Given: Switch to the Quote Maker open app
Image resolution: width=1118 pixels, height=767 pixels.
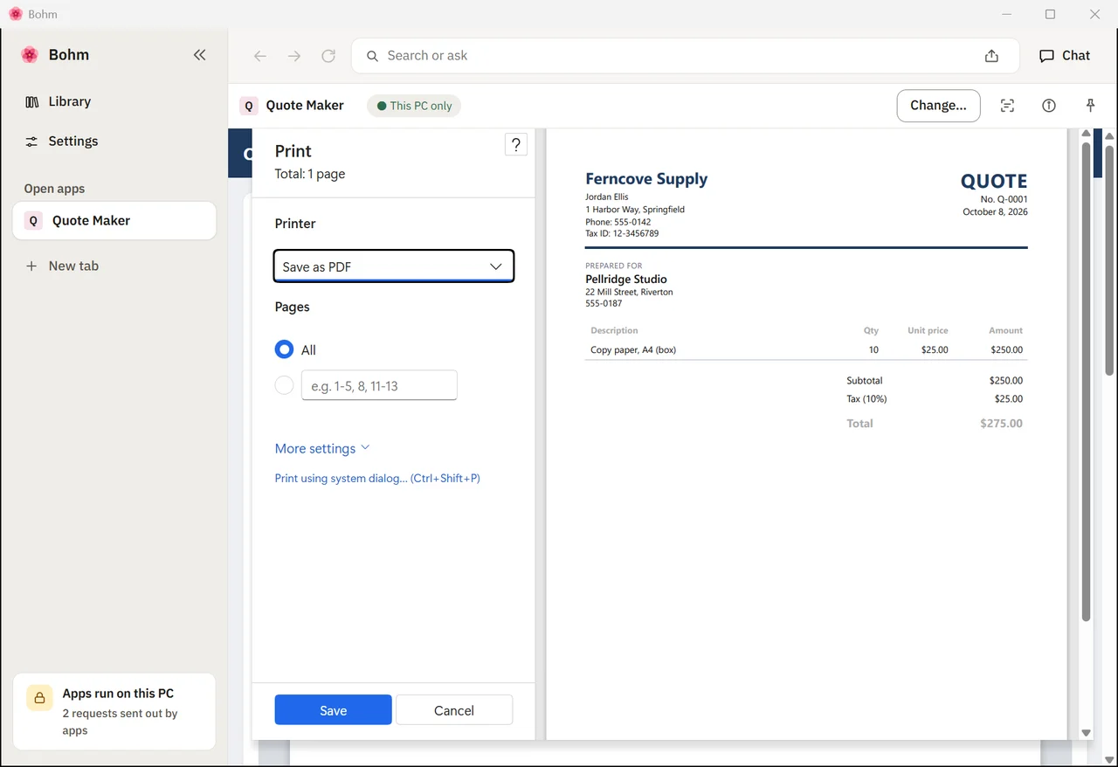Looking at the screenshot, I should tap(114, 220).
